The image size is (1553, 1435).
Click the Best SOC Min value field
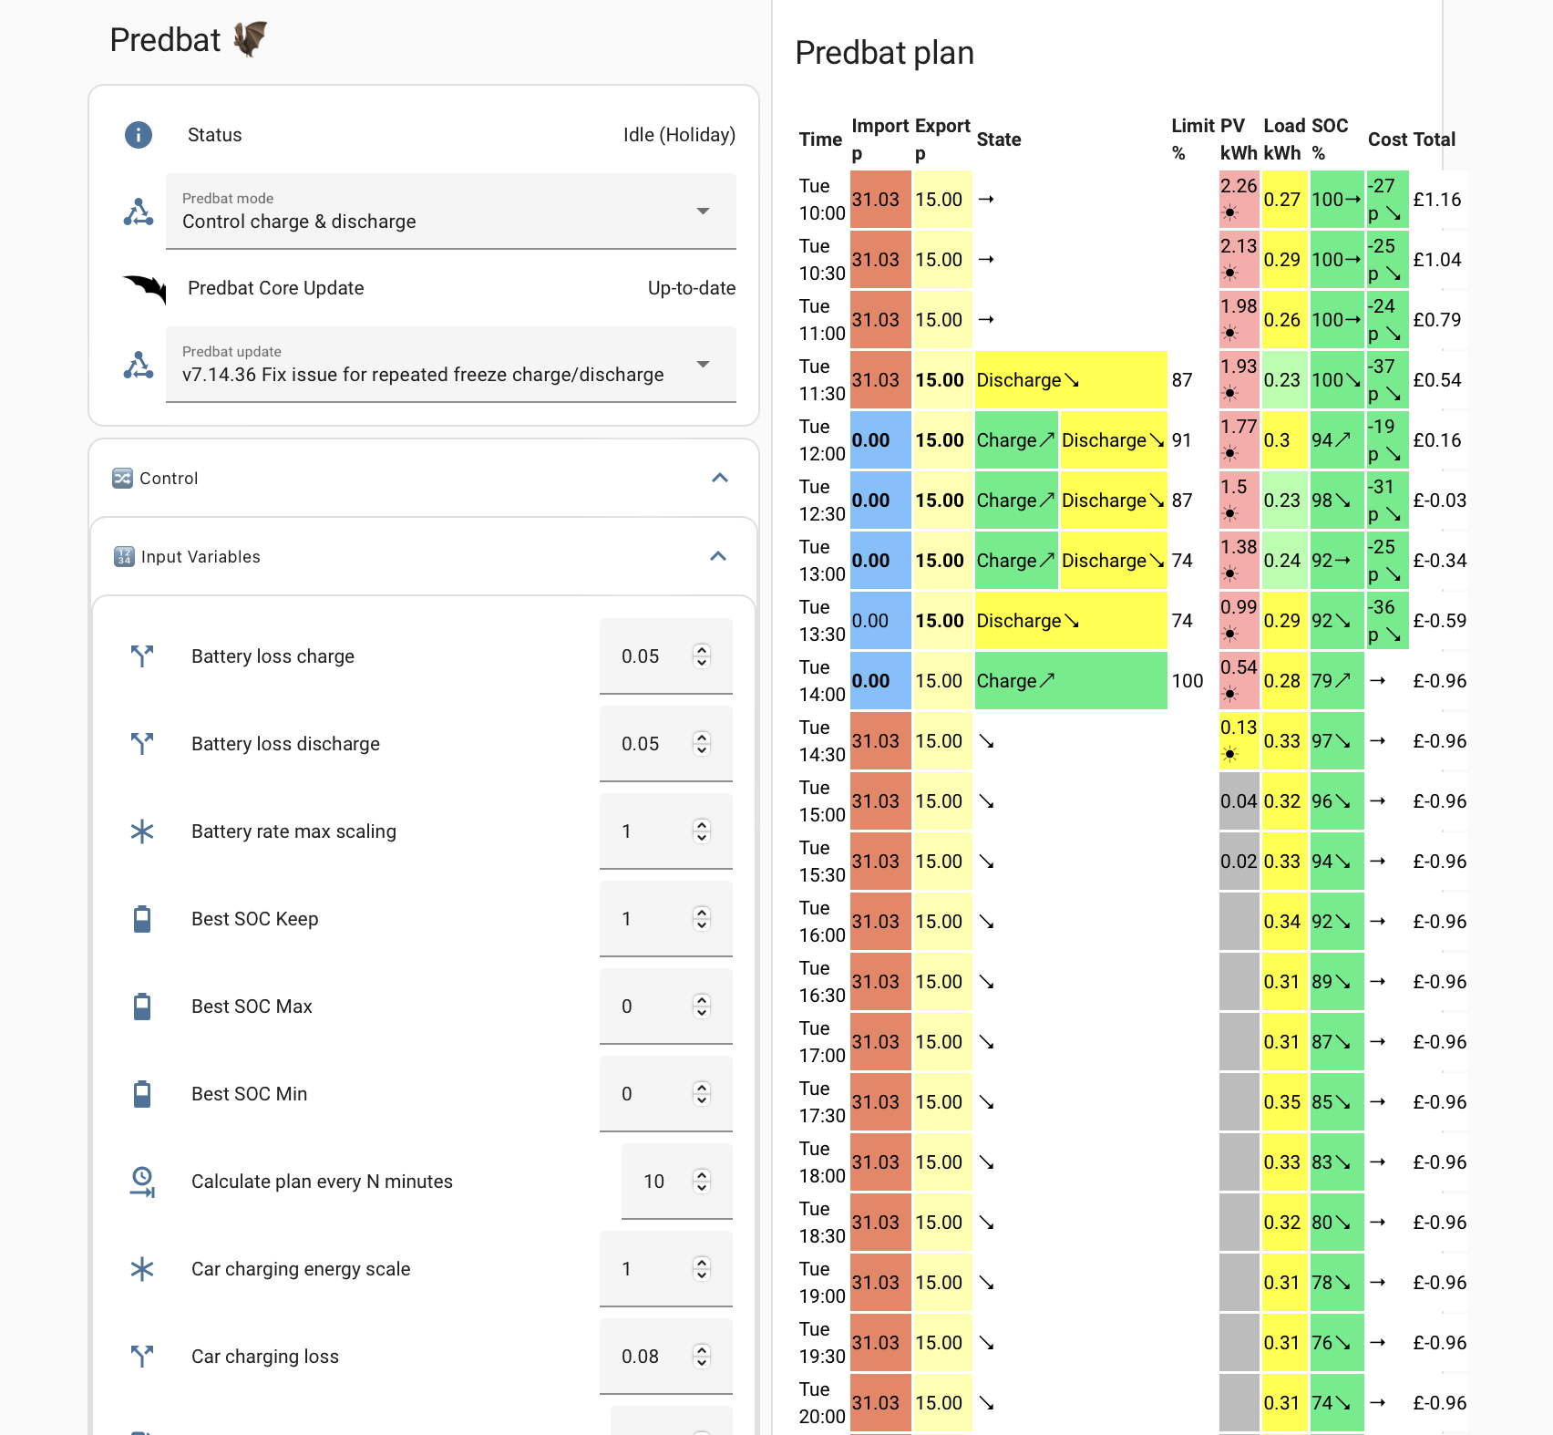tap(666, 1093)
